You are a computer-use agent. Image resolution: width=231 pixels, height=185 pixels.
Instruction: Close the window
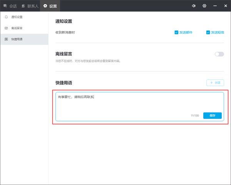[x=226, y=6]
